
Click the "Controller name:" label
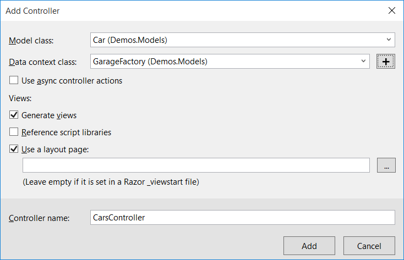[x=39, y=218]
